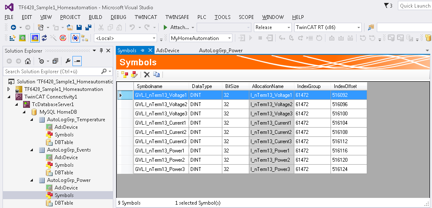Image resolution: width=432 pixels, height=208 pixels.
Task: Click the Find in Files icon
Action: 371,27
